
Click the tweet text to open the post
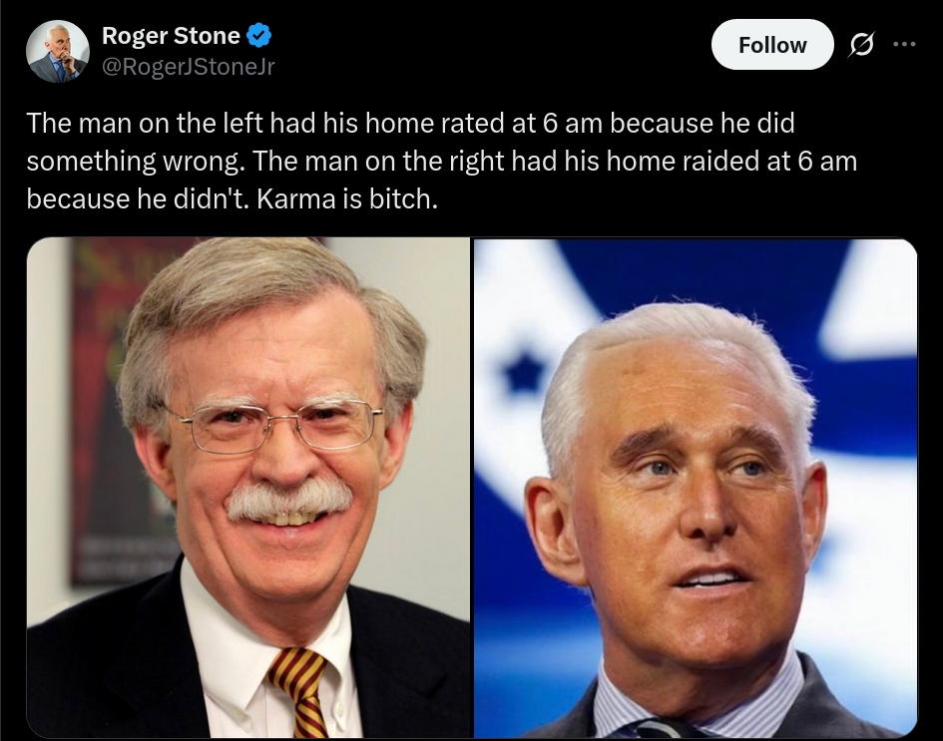[441, 161]
